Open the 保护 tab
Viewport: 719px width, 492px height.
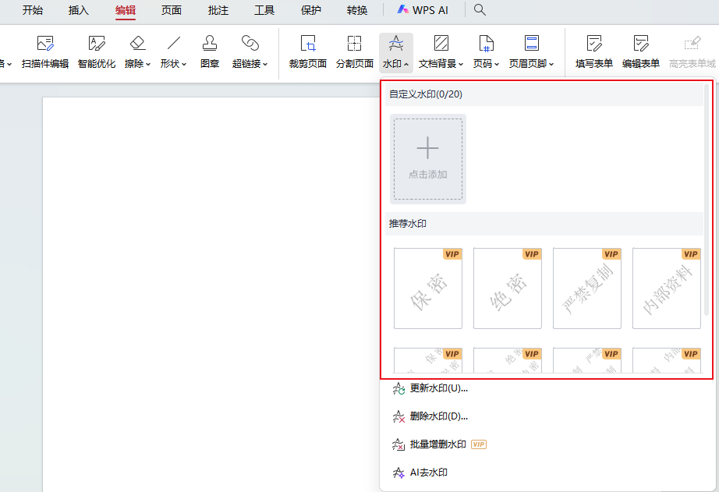pyautogui.click(x=310, y=10)
